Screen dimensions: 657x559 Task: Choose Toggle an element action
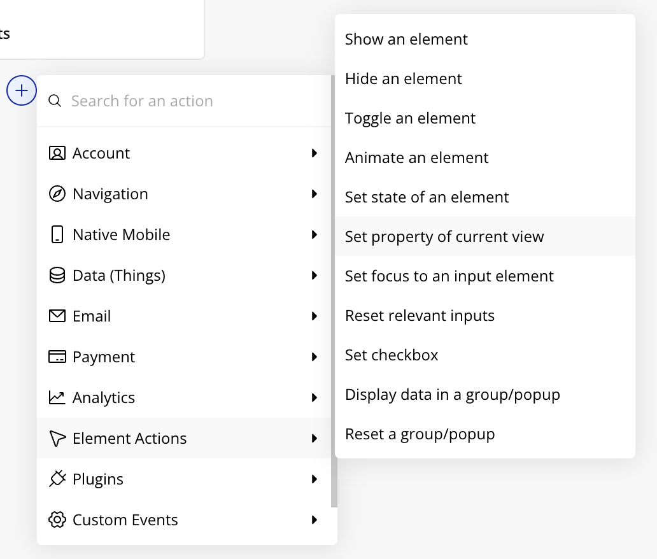pyautogui.click(x=485, y=118)
